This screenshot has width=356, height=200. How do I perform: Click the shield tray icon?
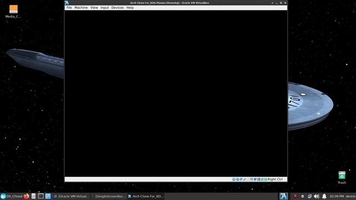(x=303, y=196)
